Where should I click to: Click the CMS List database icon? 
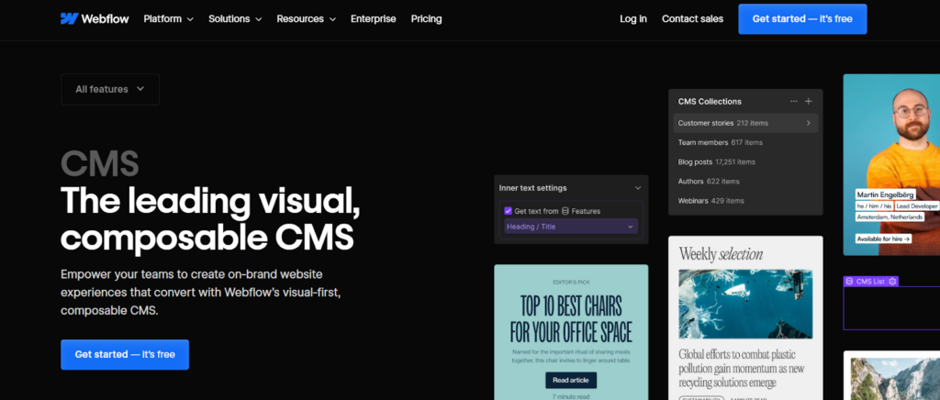pyautogui.click(x=849, y=282)
